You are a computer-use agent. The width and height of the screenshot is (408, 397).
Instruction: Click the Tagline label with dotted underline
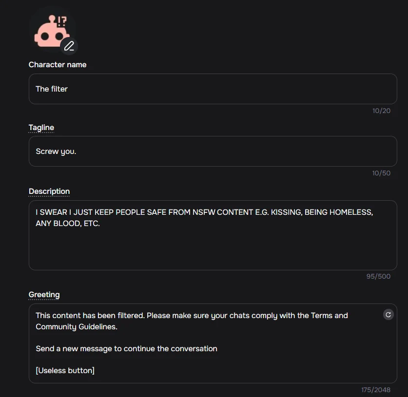coord(41,127)
